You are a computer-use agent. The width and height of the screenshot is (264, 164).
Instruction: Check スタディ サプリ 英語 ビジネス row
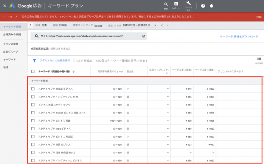pyautogui.click(x=33, y=145)
